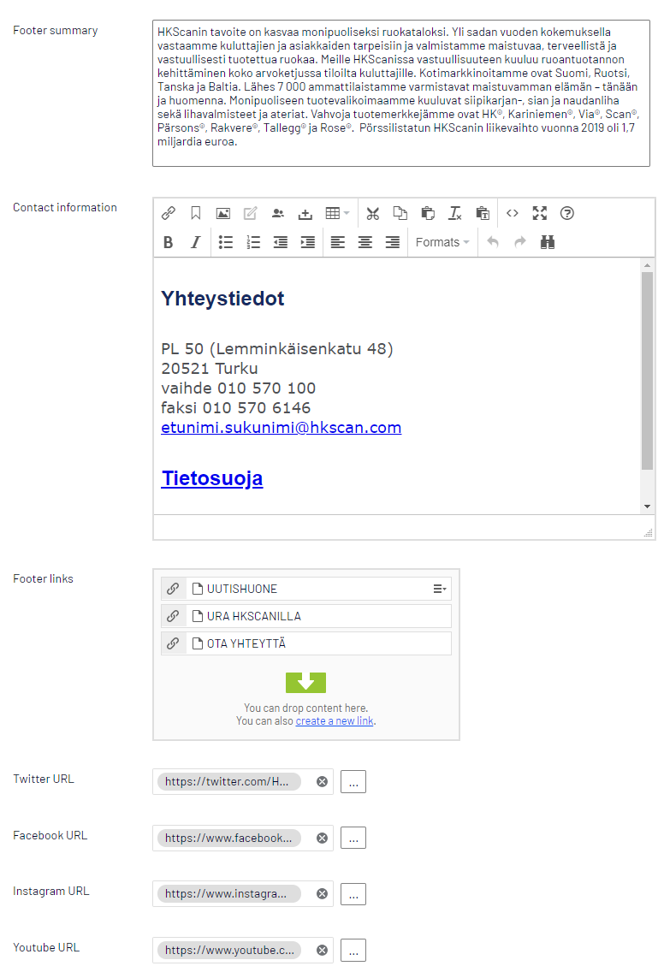Toggle italic formatting
658x972 pixels.
coord(195,242)
